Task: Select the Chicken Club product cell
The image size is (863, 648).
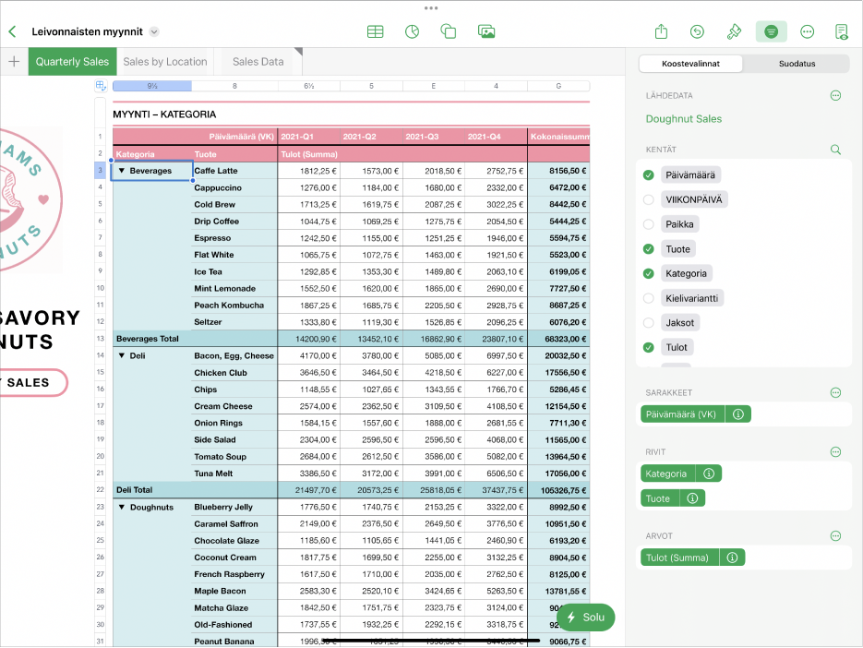Action: [235, 373]
